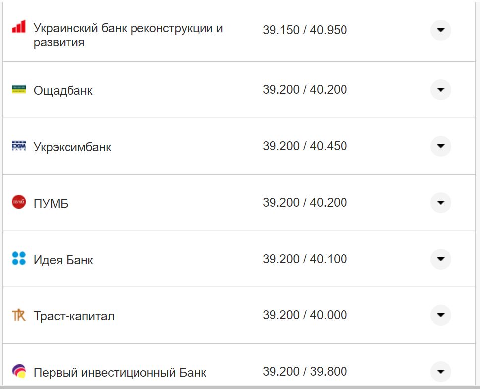The height and width of the screenshot is (389, 480).
Task: Select the Идея Банк name text
Action: (x=62, y=259)
